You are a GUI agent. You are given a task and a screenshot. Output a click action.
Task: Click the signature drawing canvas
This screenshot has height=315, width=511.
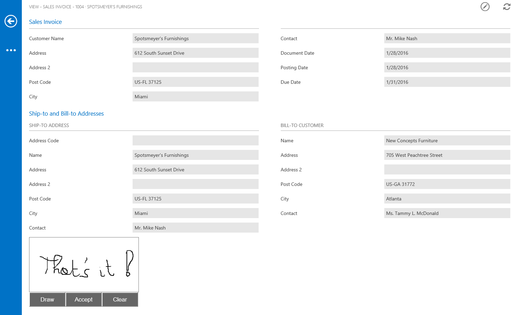click(84, 264)
